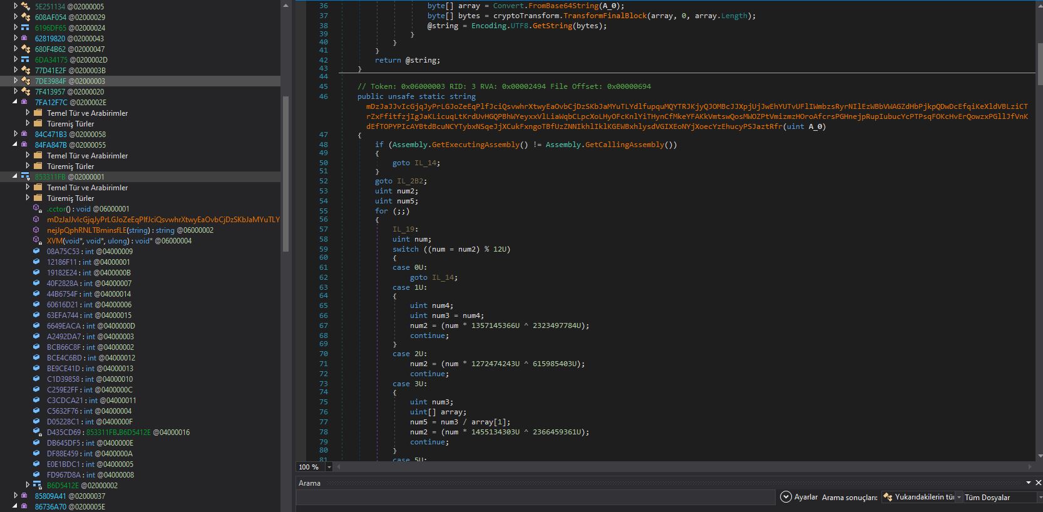Select the mDzJaJJvIcGjqJyPrL method in the tree
The width and height of the screenshot is (1043, 512).
point(163,219)
